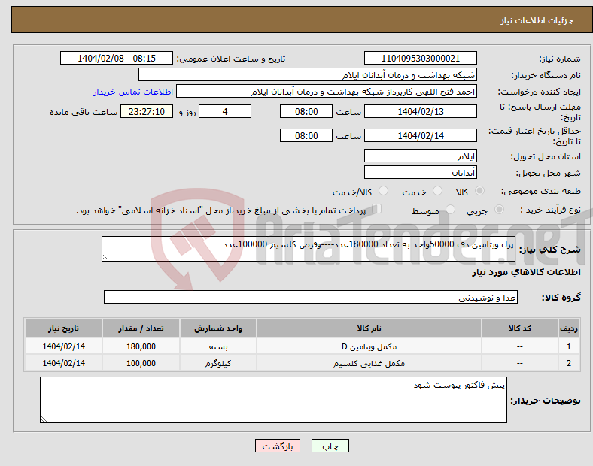Click the شرح کلی نیاز description textarea
Screen dimensions: 593x466
[x=309, y=249]
